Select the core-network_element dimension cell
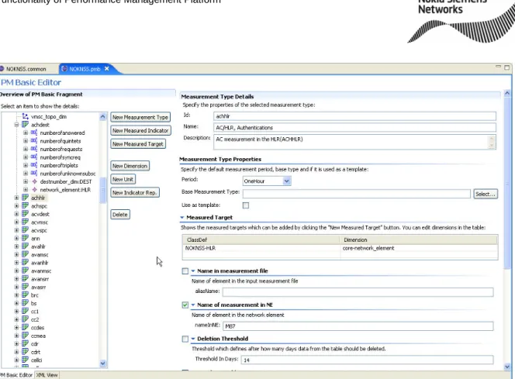515x379 pixels. (x=419, y=248)
